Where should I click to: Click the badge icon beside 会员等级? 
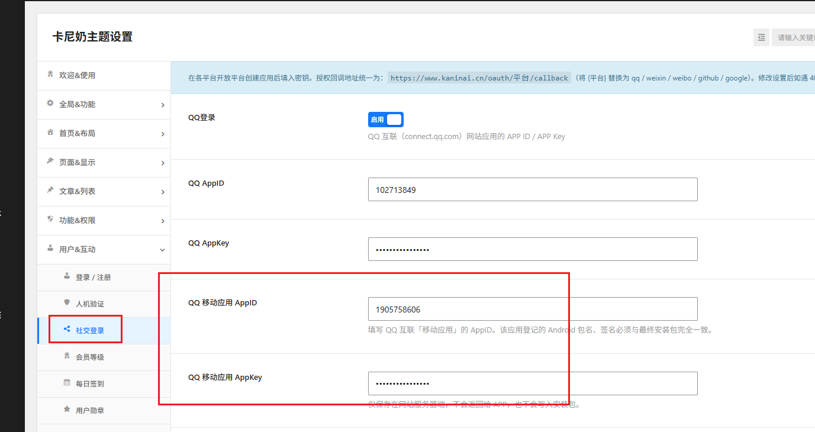tap(67, 356)
